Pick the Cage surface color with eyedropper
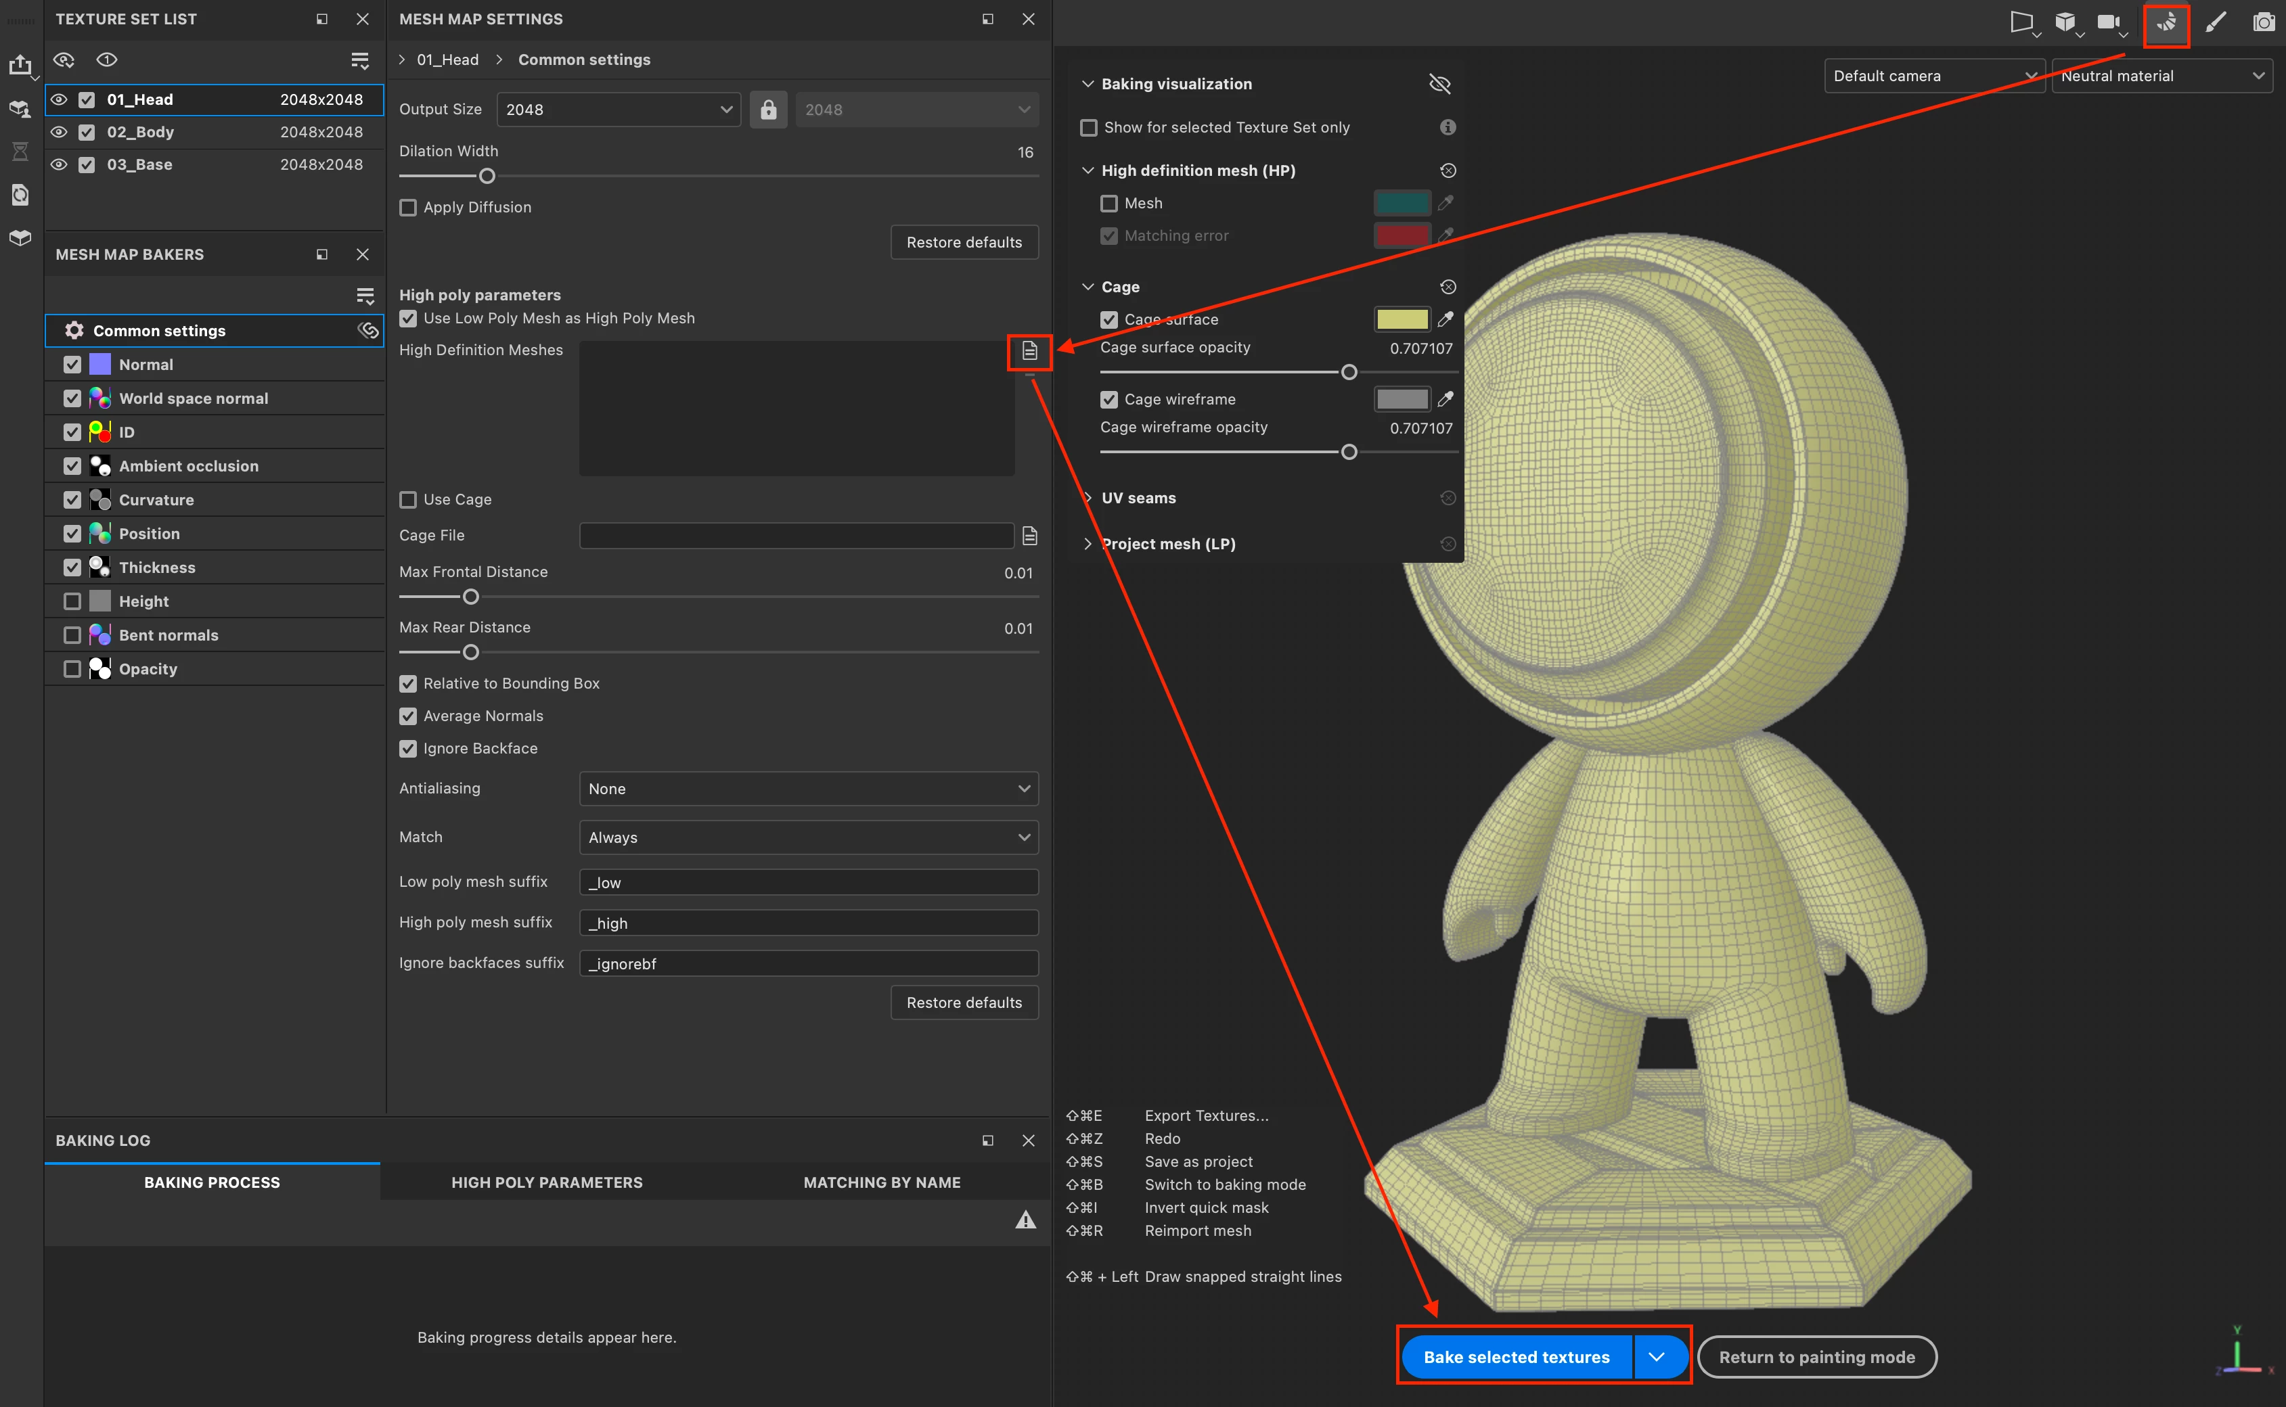 [1445, 319]
